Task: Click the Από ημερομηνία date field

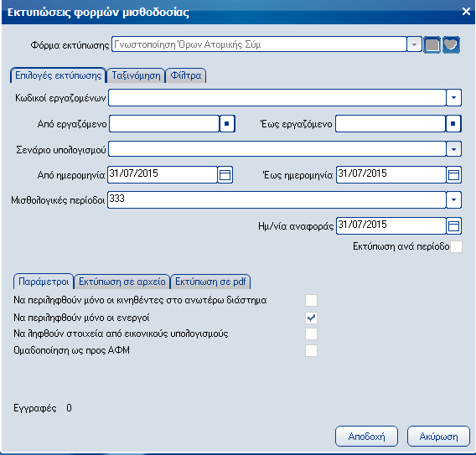Action: point(163,175)
